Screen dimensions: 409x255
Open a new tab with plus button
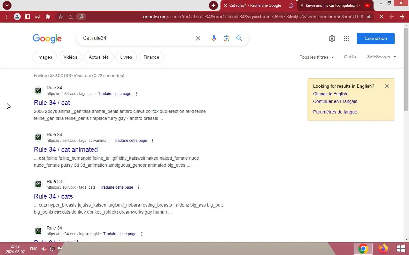[x=213, y=5]
